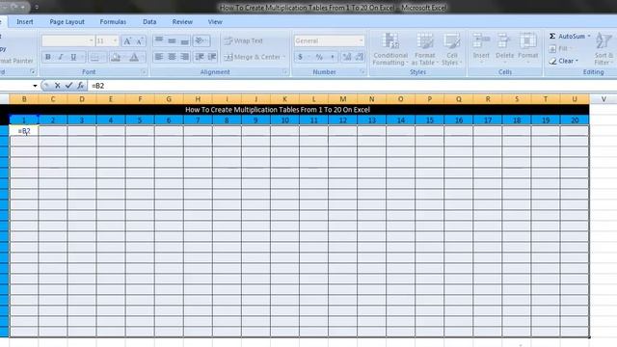
Task: Open Conditional Formatting menu
Action: pos(389,49)
